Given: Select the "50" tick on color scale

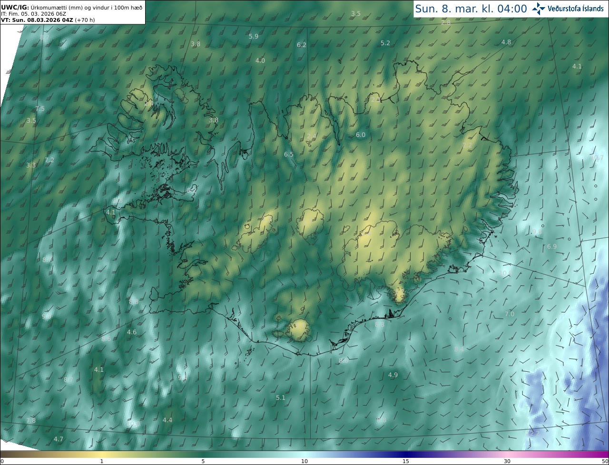Looking at the screenshot, I should point(605,461).
